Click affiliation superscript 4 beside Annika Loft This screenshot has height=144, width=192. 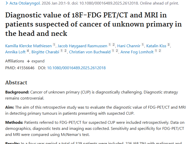coord(28,51)
